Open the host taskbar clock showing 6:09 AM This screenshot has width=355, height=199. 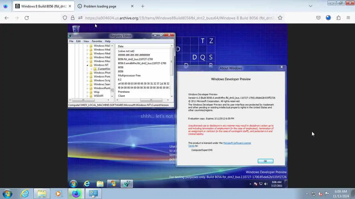pyautogui.click(x=341, y=194)
